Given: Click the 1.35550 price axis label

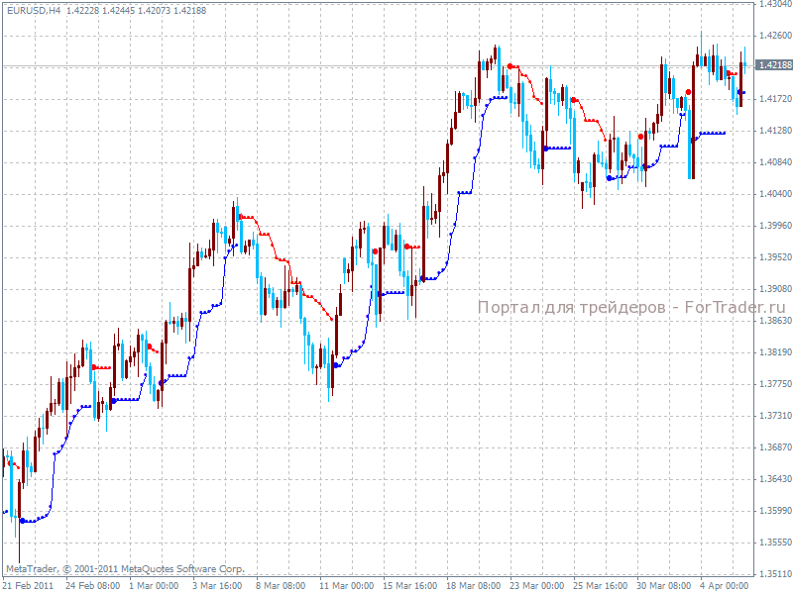Looking at the screenshot, I should (x=775, y=543).
